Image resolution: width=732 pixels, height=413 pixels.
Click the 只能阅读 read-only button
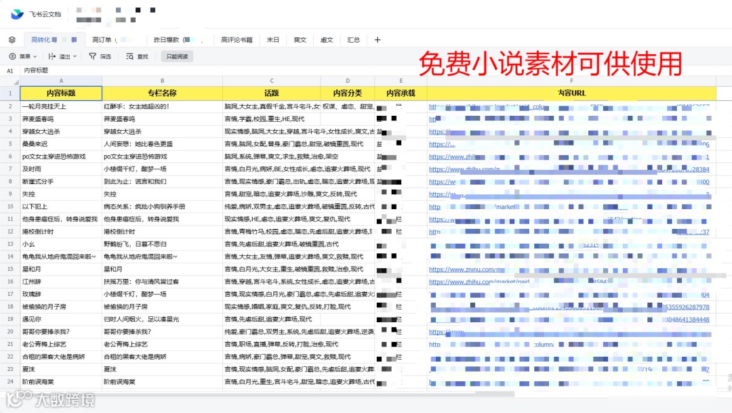tap(177, 56)
